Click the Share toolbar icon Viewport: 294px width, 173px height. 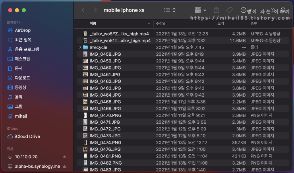217,10
